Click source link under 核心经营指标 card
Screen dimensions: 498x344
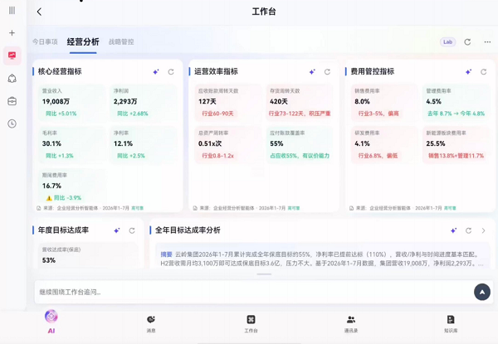click(x=90, y=208)
